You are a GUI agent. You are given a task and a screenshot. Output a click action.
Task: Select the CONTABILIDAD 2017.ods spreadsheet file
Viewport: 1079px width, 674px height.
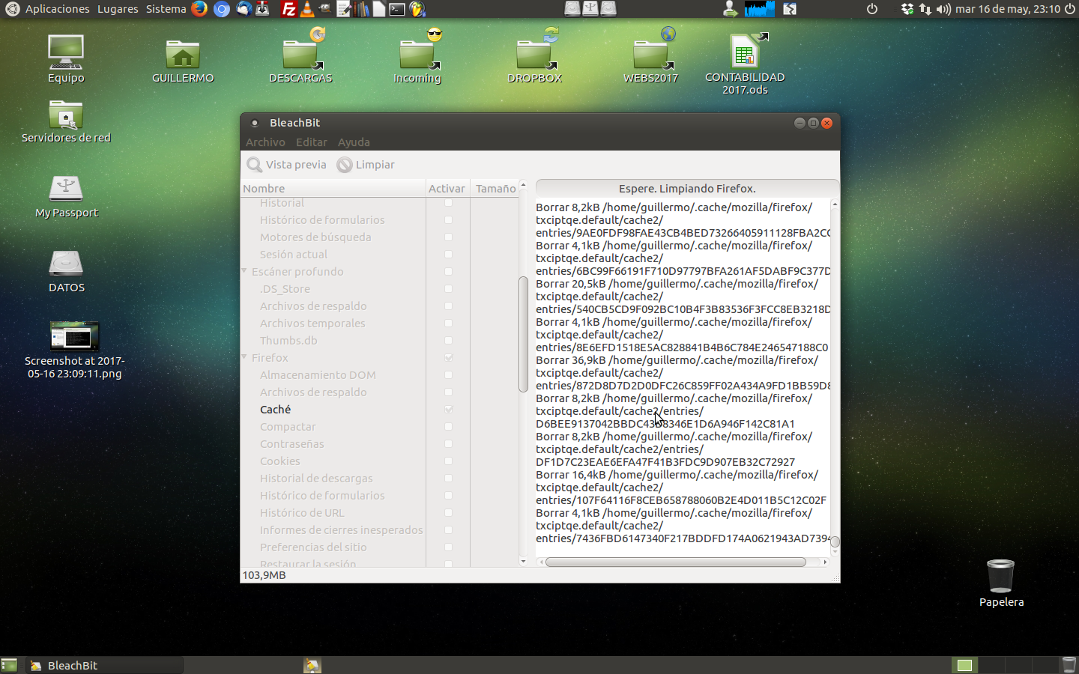[745, 64]
